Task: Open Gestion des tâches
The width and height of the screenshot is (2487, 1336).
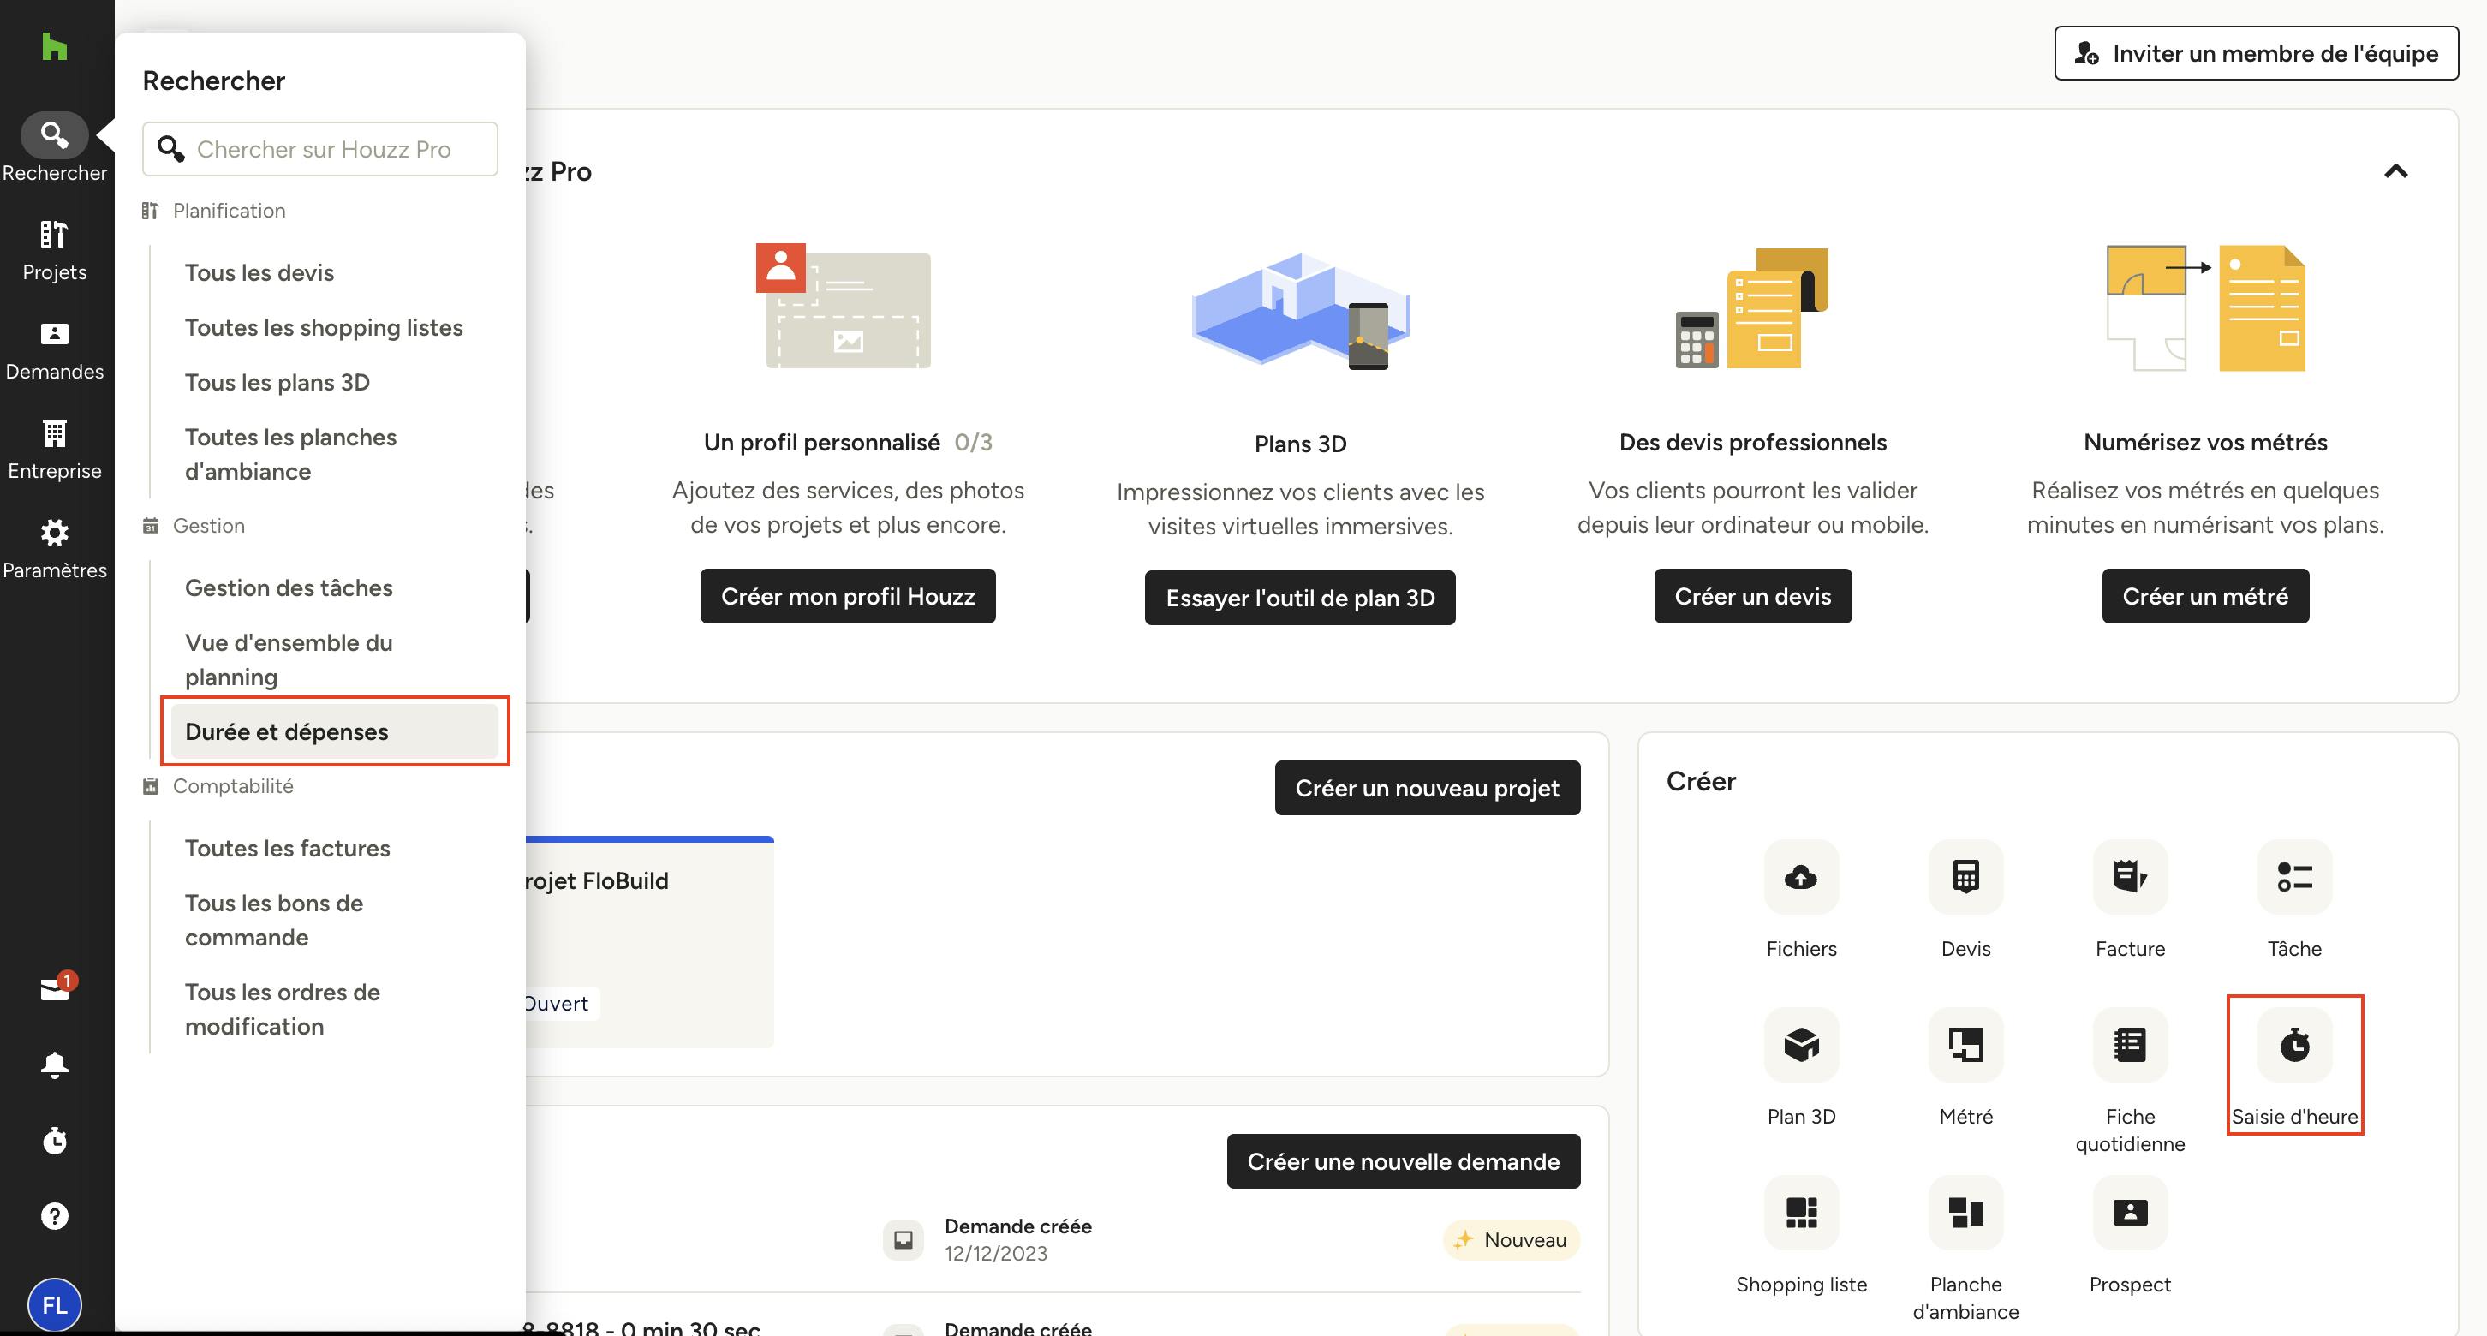Action: point(289,587)
